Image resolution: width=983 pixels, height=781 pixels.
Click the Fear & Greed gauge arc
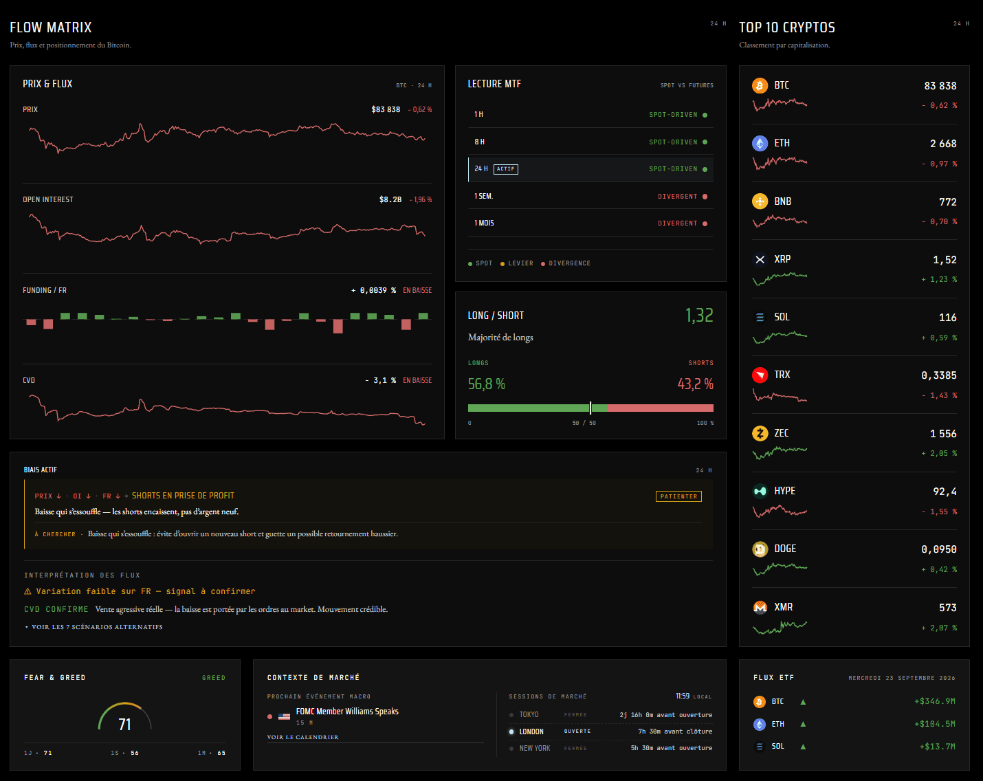point(124,715)
